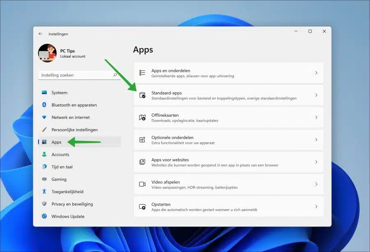The height and width of the screenshot is (252, 370).
Task: Click the PC Tips profile picture
Action: point(47,53)
